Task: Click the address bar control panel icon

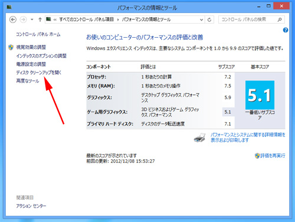Action: point(48,19)
